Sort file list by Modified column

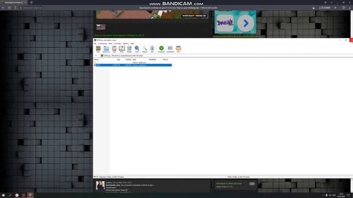coord(152,59)
